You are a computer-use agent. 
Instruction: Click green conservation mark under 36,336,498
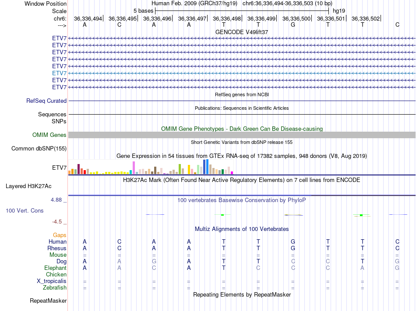pos(222,215)
